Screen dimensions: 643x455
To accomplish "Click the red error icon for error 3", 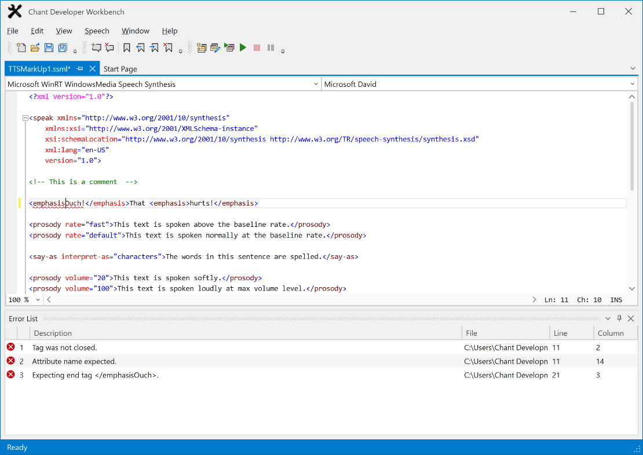I will pos(11,375).
